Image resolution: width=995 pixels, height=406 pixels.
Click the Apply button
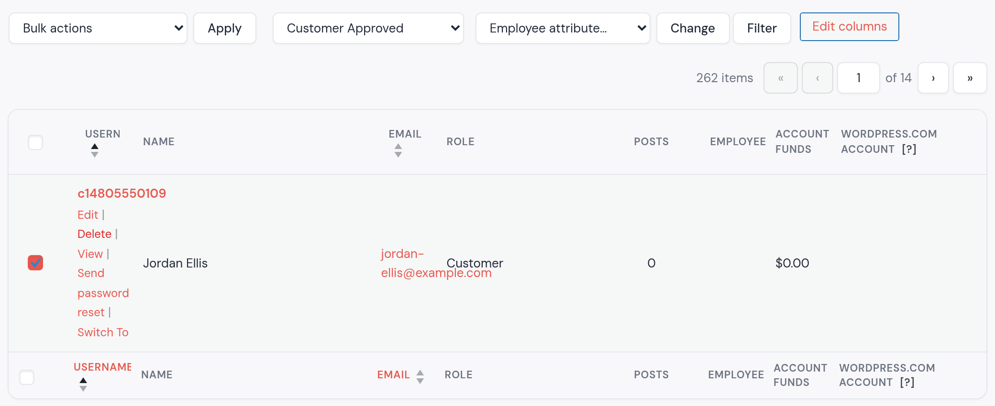[225, 28]
